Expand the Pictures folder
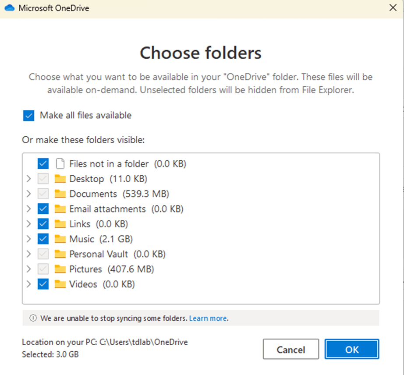The image size is (404, 375). (x=28, y=269)
